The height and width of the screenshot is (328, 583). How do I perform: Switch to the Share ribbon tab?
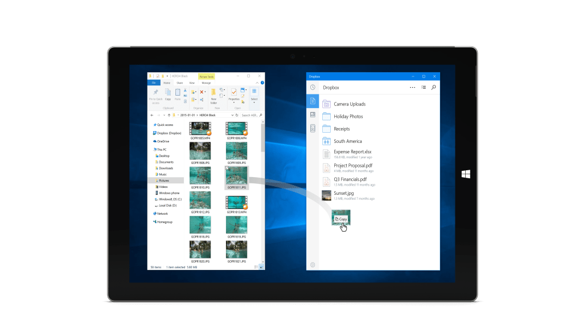click(179, 83)
